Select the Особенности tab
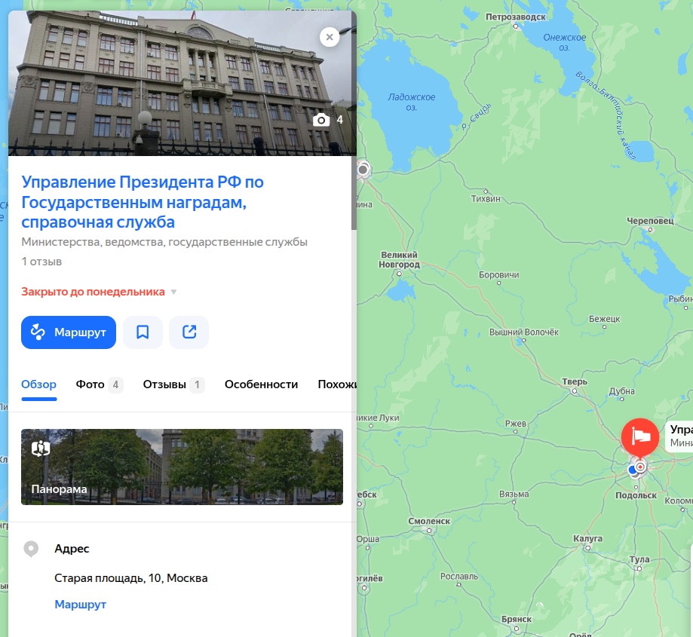Viewport: 693px width, 637px height. click(261, 384)
